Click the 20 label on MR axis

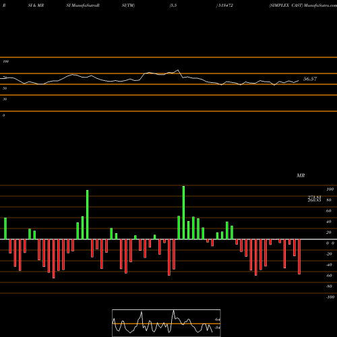tap(328, 233)
